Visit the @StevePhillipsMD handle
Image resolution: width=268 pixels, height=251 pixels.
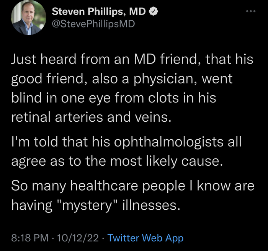[93, 24]
